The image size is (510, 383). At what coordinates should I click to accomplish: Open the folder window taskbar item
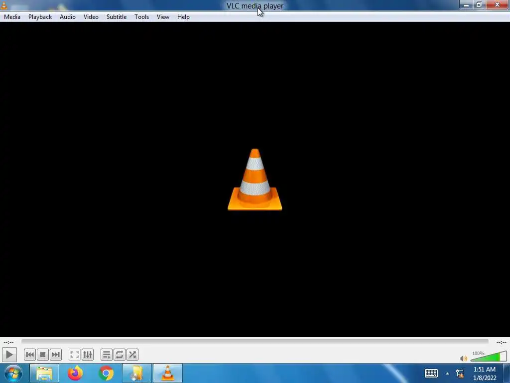pos(137,373)
